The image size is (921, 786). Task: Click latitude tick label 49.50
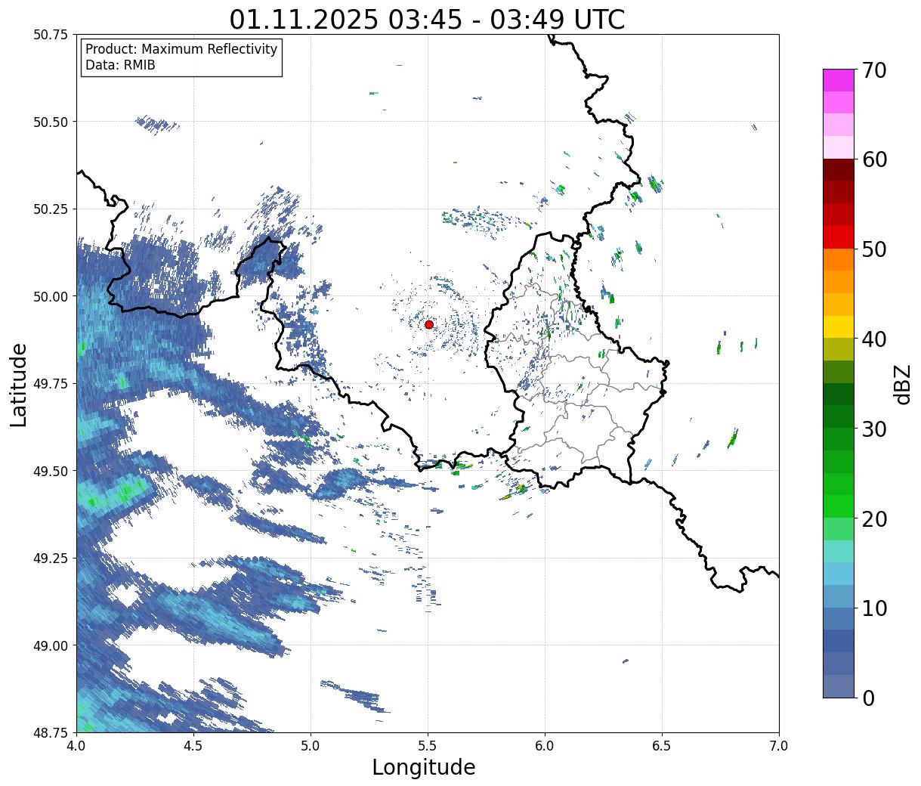[51, 471]
